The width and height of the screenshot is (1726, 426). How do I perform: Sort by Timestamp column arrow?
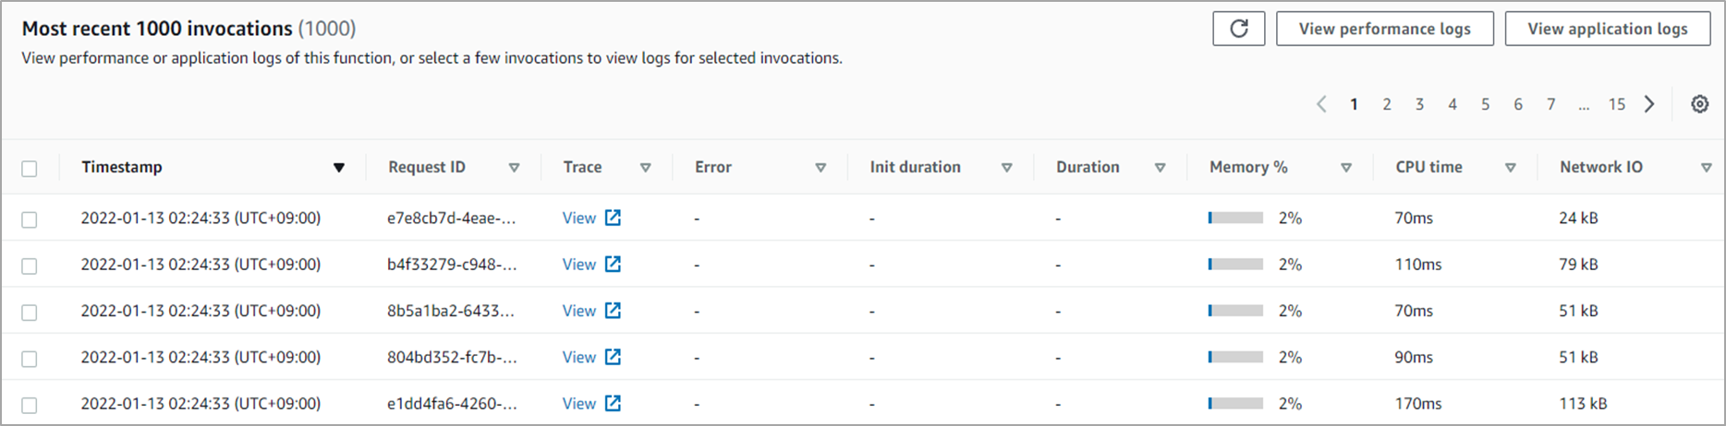(339, 168)
